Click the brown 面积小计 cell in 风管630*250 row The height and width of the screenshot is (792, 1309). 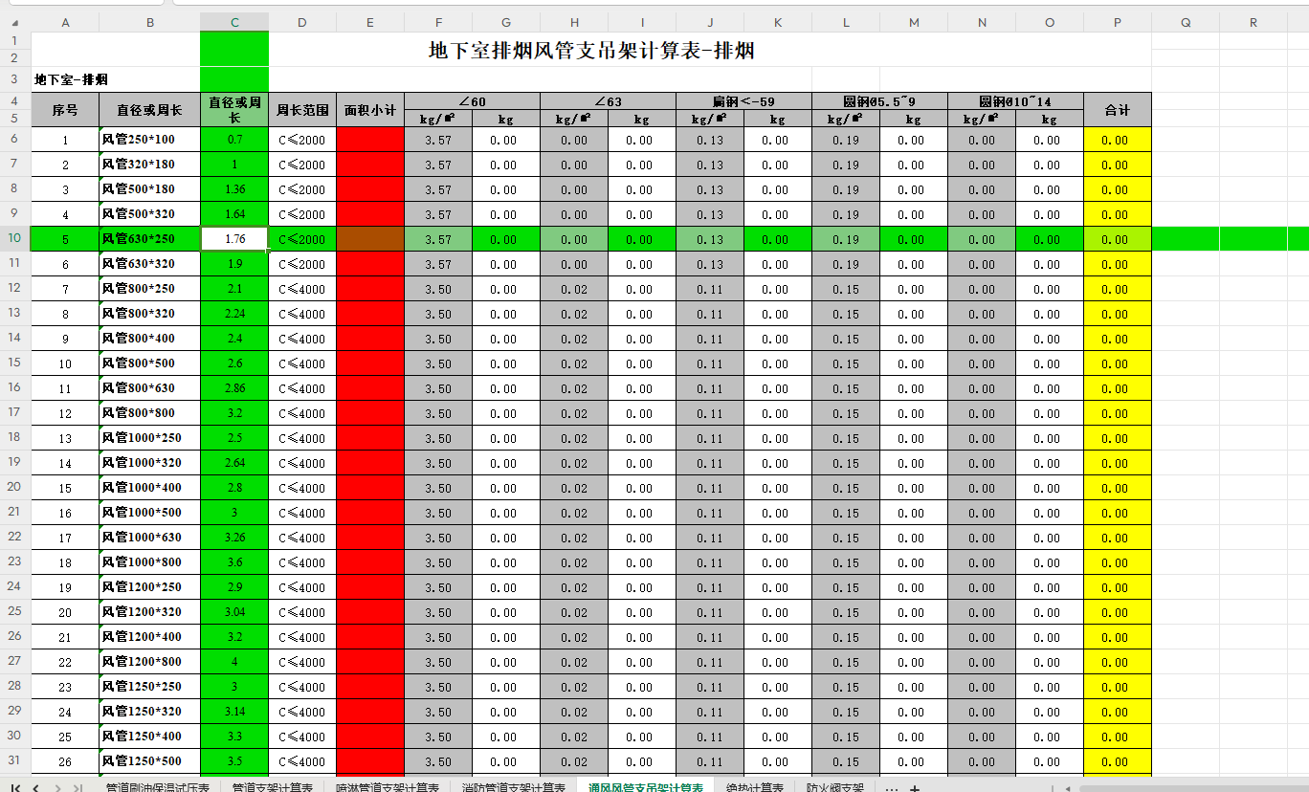(x=370, y=239)
